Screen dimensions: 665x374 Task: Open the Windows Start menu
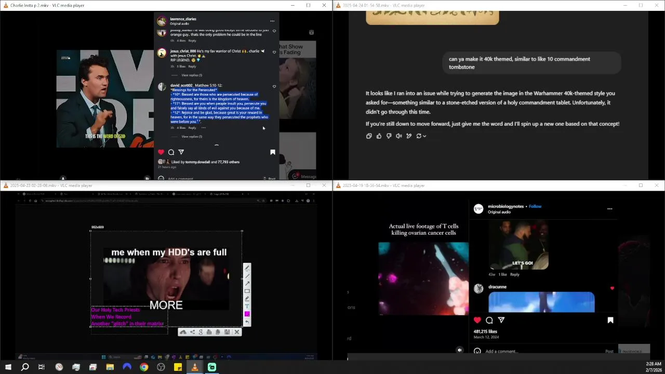(x=8, y=367)
